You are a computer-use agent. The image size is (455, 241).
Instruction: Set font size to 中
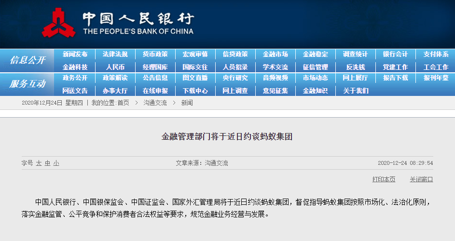48,163
